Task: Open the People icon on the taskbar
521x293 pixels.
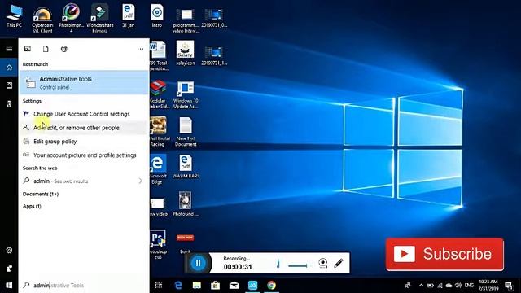Action: 407,285
